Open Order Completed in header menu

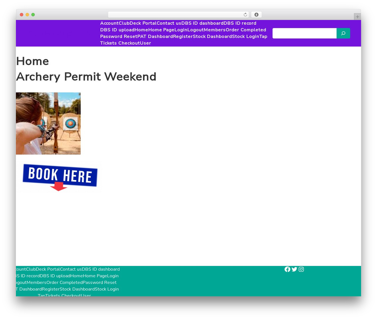pyautogui.click(x=246, y=30)
